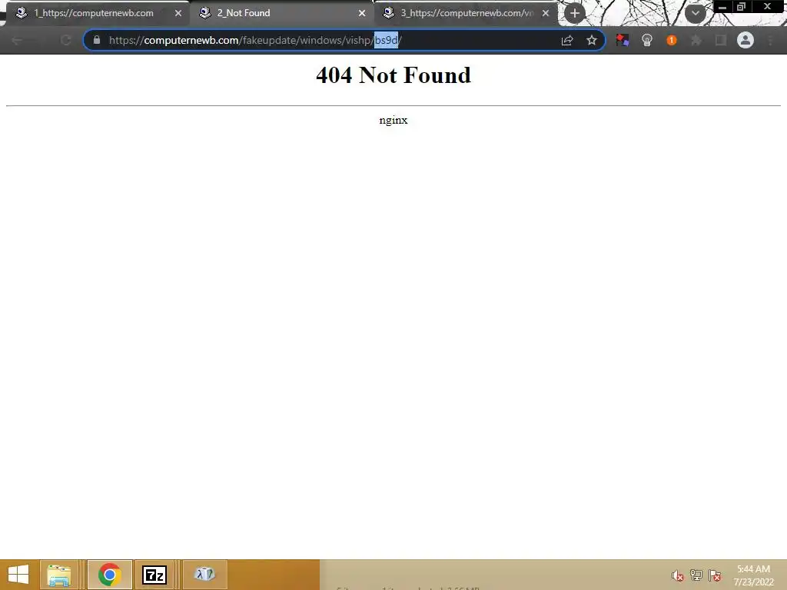Open the lightbulb extension icon
Image resolution: width=787 pixels, height=590 pixels.
tap(647, 41)
